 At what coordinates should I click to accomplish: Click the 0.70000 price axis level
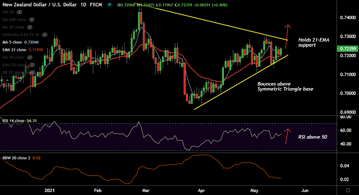pyautogui.click(x=348, y=93)
